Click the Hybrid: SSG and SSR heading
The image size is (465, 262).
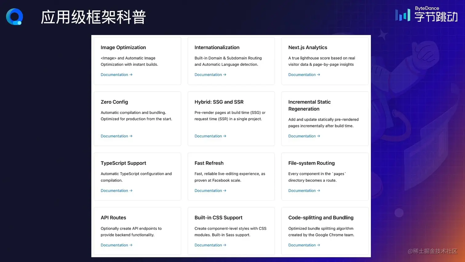(219, 102)
